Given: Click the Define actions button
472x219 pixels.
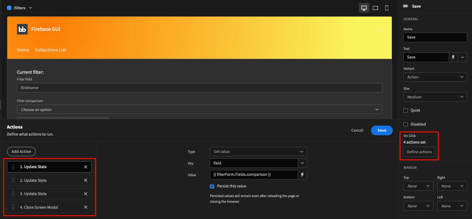Looking at the screenshot, I should [419, 152].
